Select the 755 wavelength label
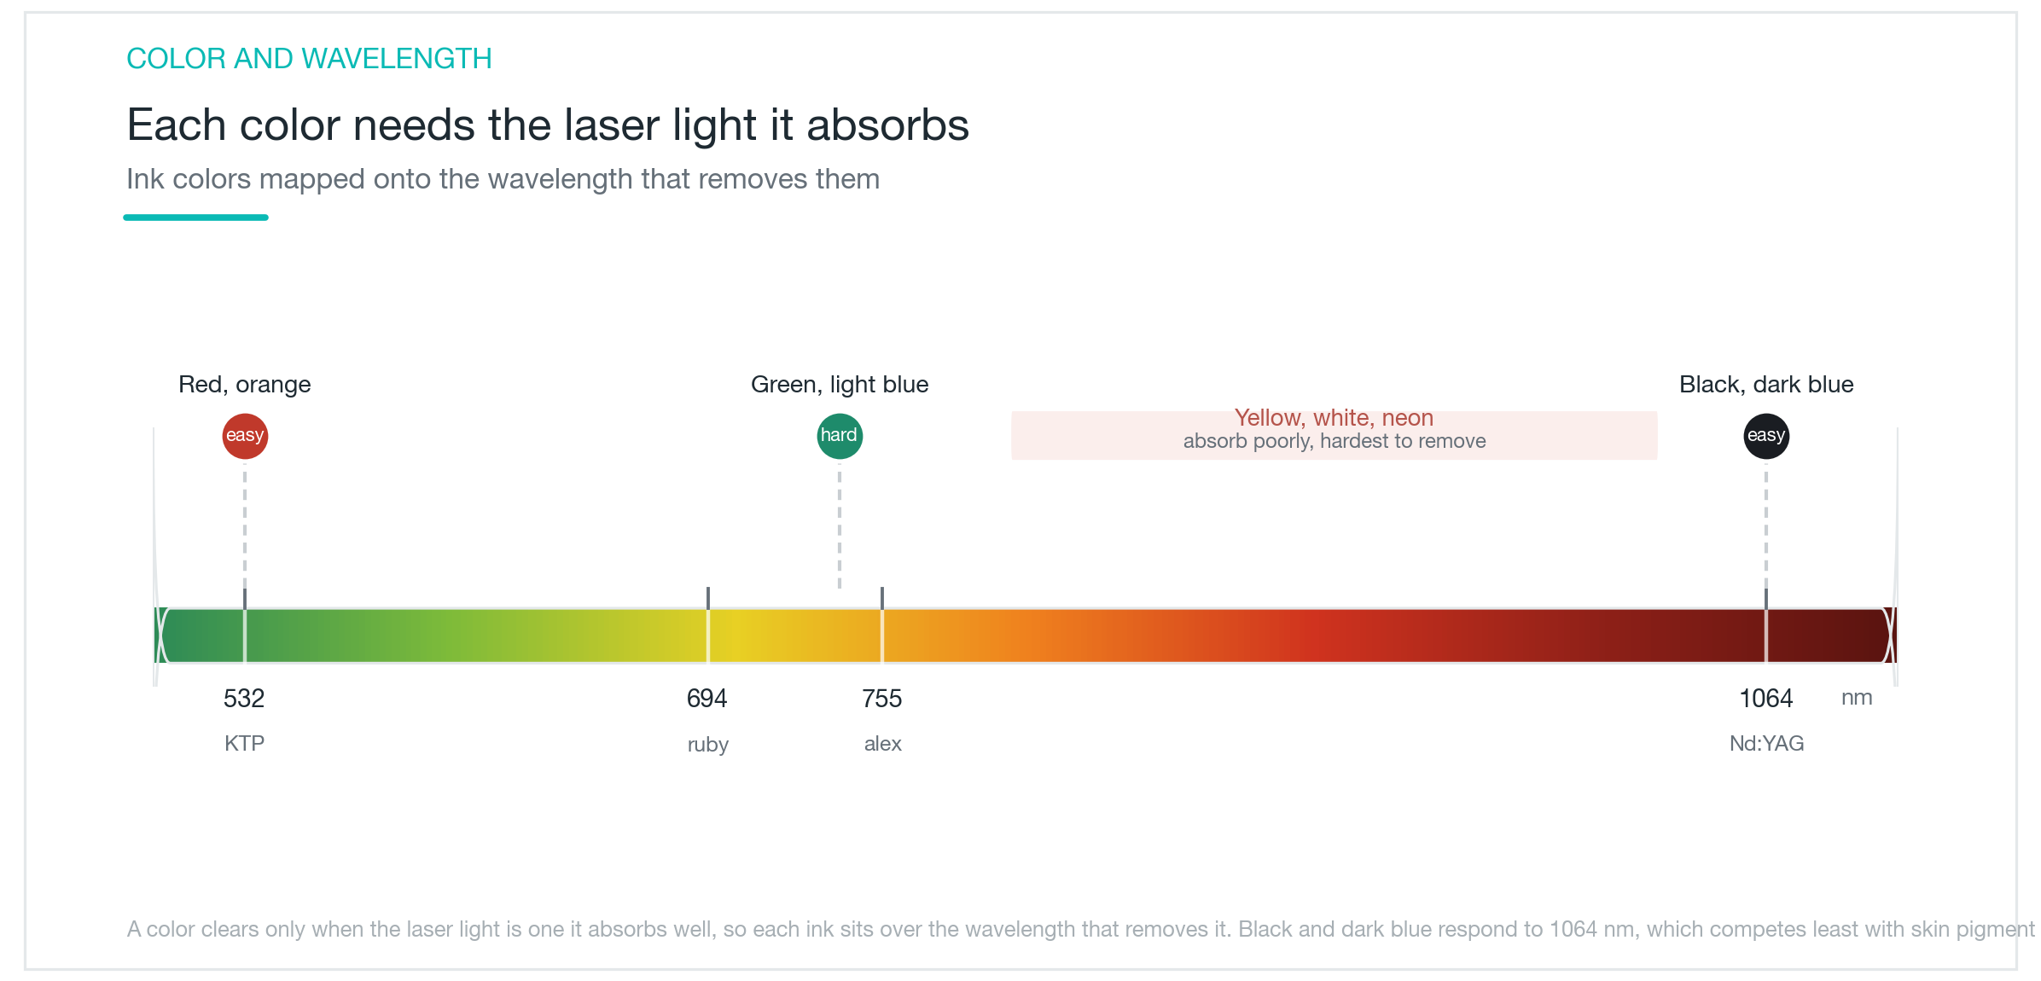This screenshot has height=981, width=2041. coord(882,699)
